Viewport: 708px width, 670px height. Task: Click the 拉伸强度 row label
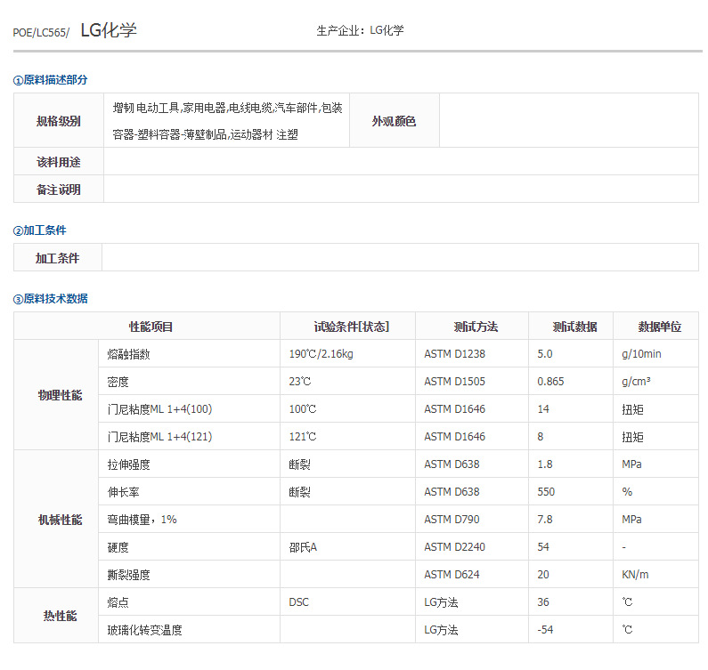pos(128,464)
